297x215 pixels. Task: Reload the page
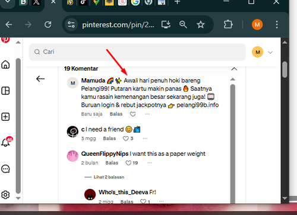coord(48,24)
